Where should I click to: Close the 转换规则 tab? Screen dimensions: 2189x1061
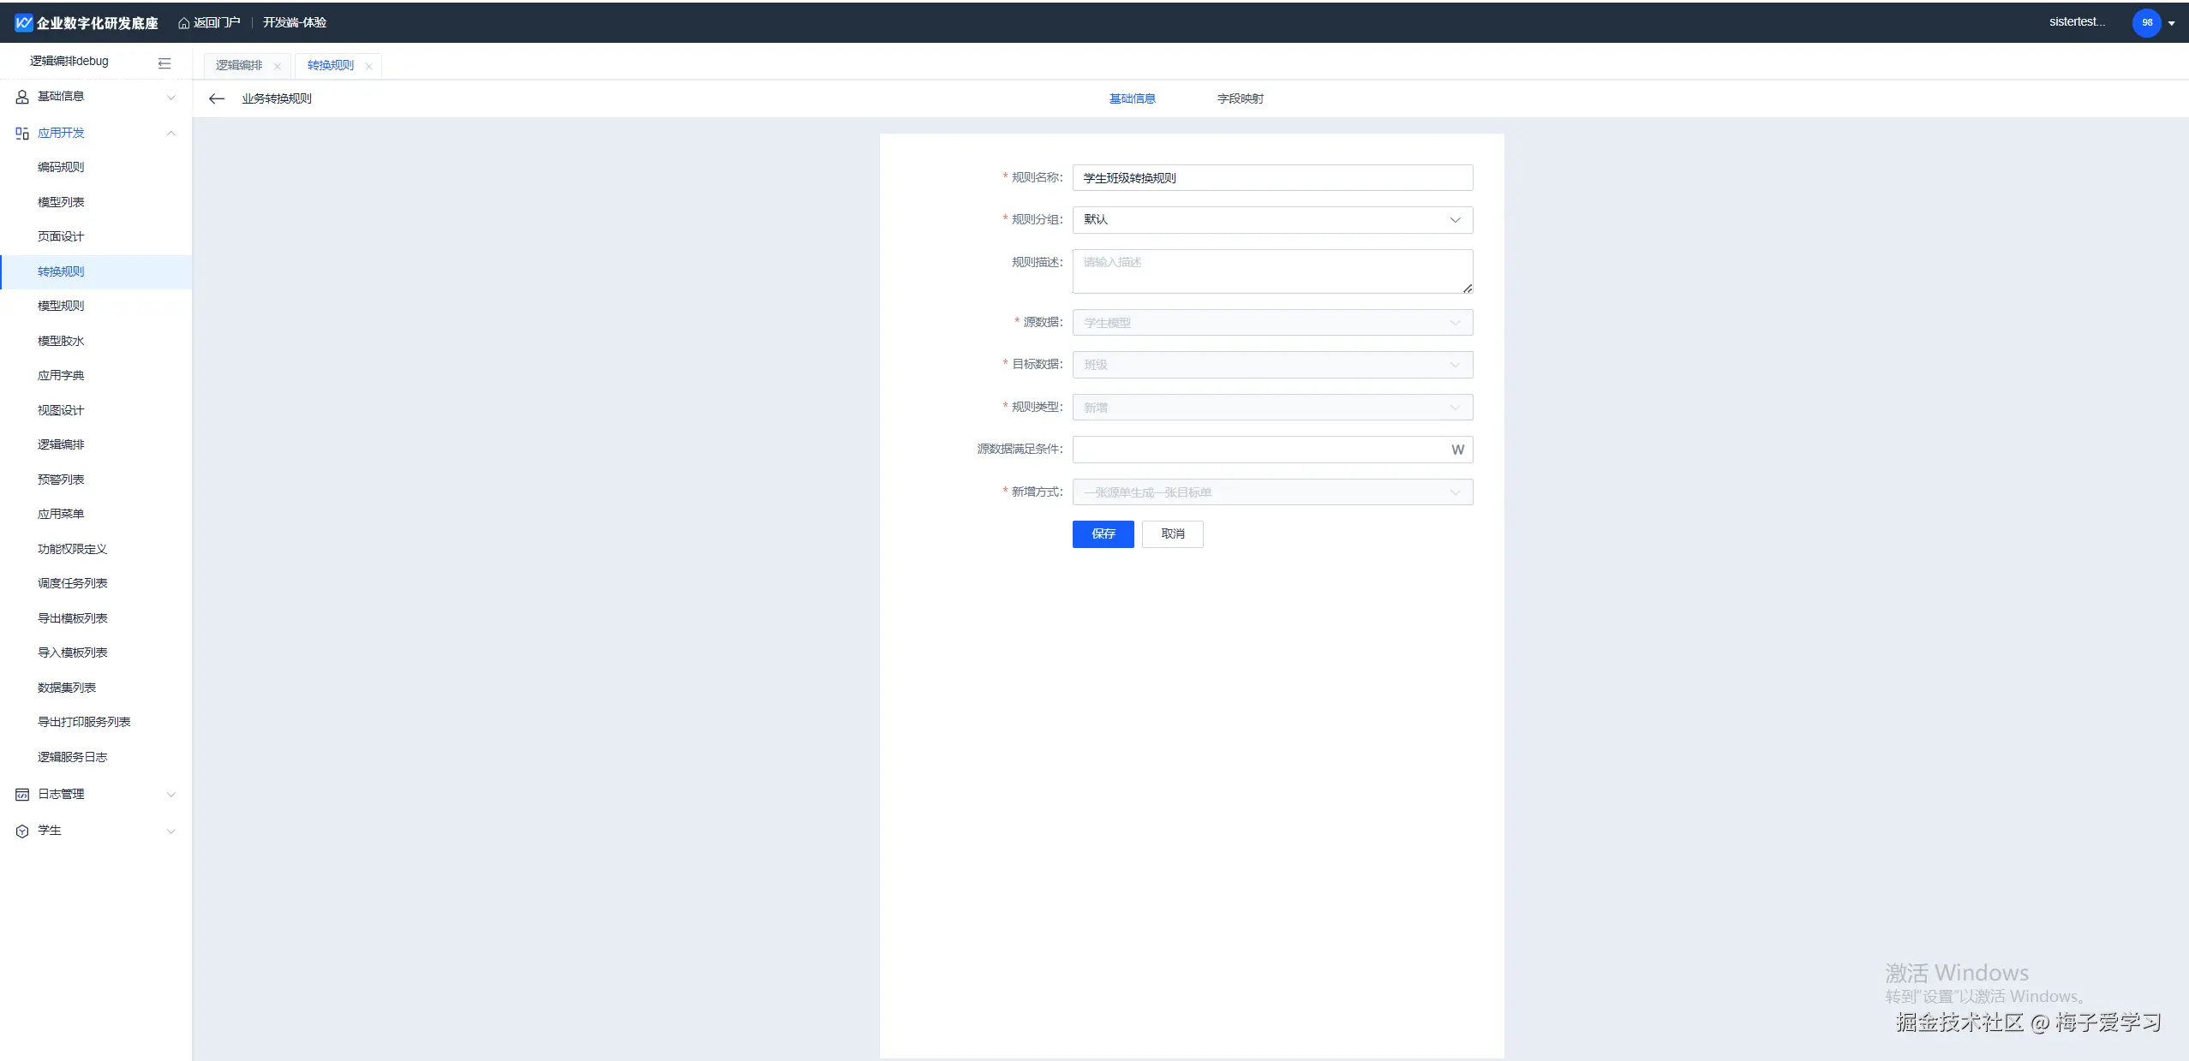click(369, 67)
